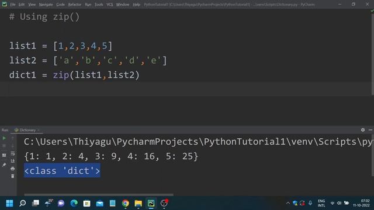Open the recorder app with red dot on taskbar
Screen dimensions: 374x210
click(x=164, y=203)
